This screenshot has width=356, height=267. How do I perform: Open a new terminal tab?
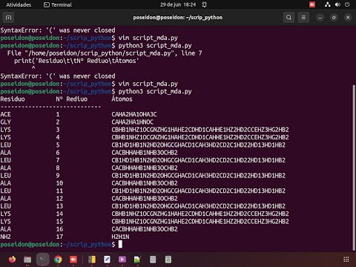8,18
